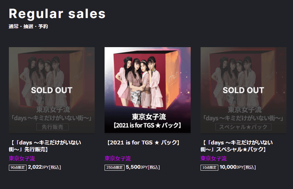Image resolution: width=293 pixels, height=189 pixels.
Task: Click the Regular sales heading
Action: point(57,13)
